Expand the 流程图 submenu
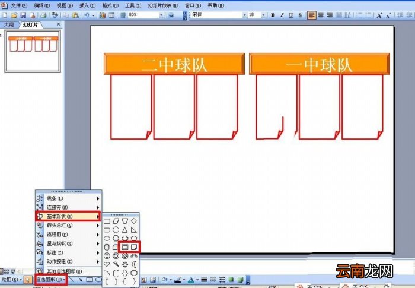Screen dimensions: 415x288 pyautogui.click(x=68, y=235)
